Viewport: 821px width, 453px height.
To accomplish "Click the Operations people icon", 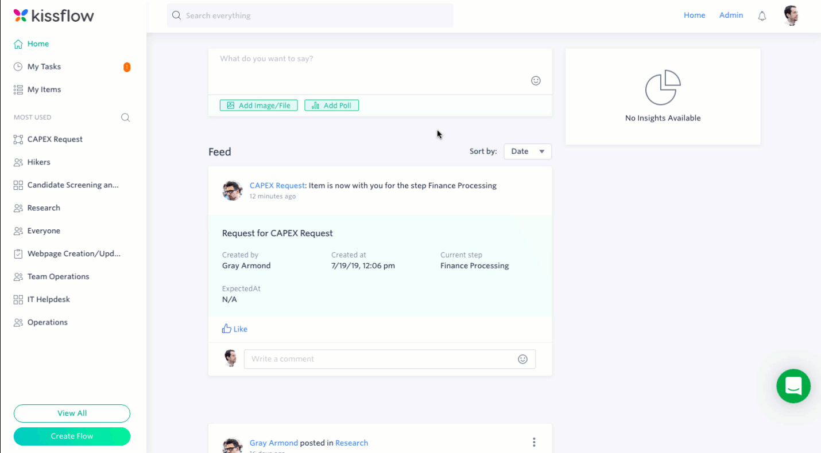I will click(x=18, y=323).
